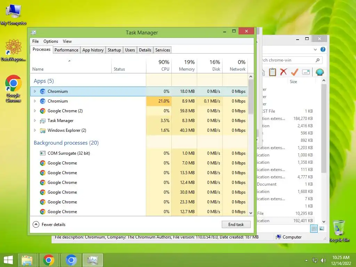Switch to the App history tab
This screenshot has height=267, width=356.
click(93, 50)
